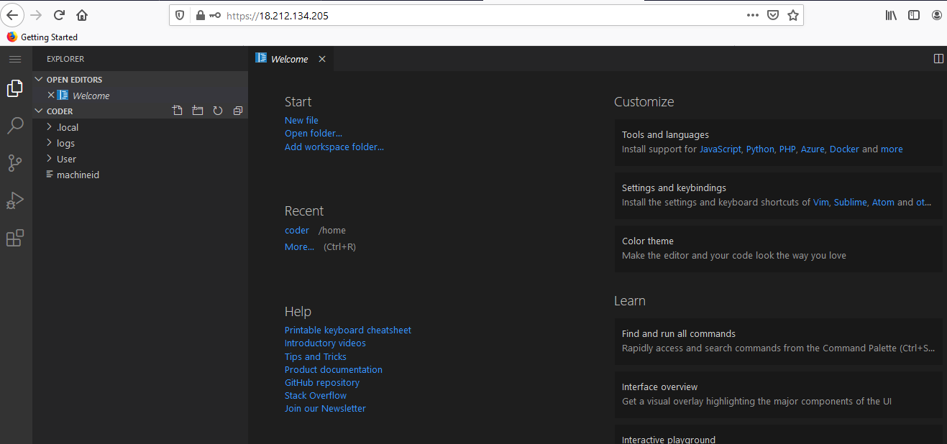Install Python language support
This screenshot has height=444, width=947.
(x=760, y=149)
